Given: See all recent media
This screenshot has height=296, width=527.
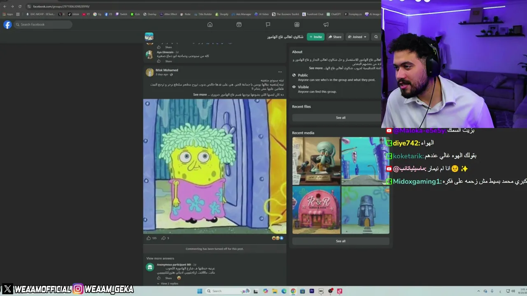Looking at the screenshot, I should click(340, 241).
